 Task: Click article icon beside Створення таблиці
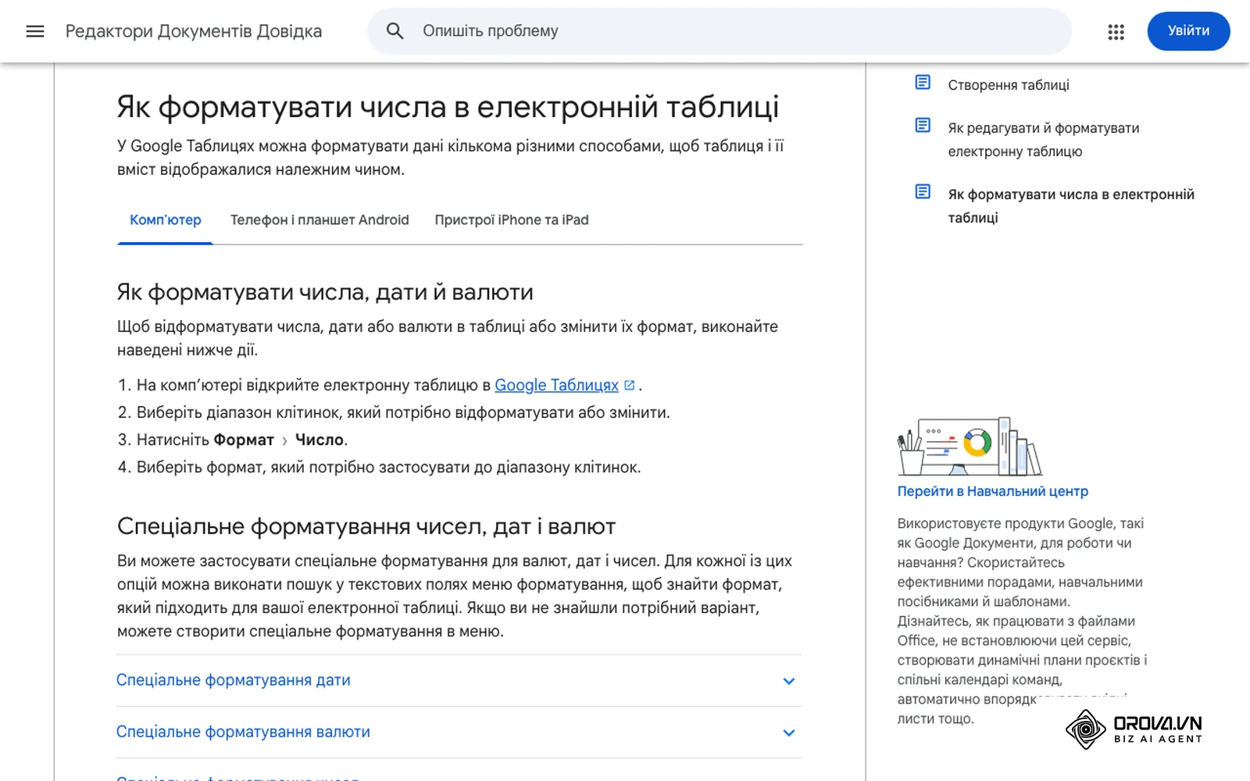coord(923,83)
